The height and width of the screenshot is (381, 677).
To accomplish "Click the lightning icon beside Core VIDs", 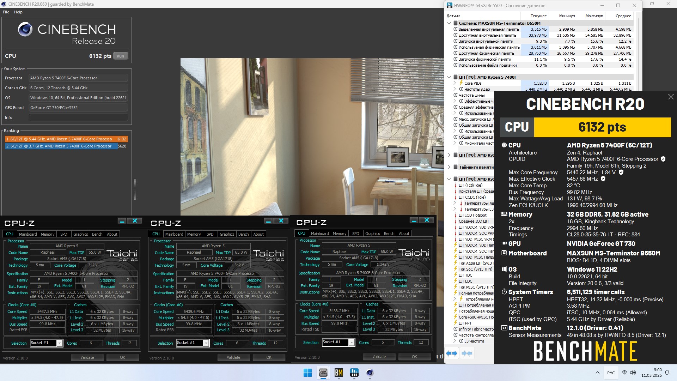I will click(461, 83).
